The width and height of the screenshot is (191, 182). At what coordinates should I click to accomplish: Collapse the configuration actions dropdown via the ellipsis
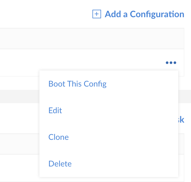[171, 63]
